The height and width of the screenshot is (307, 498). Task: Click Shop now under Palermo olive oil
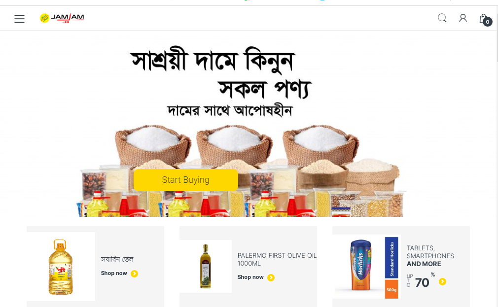click(x=250, y=277)
